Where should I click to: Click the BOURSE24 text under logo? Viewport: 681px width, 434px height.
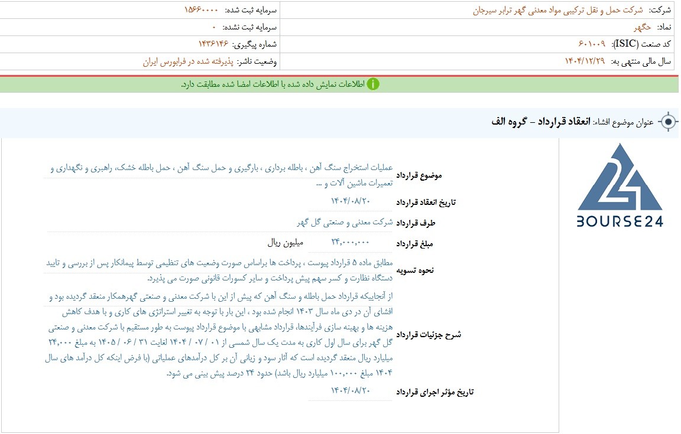tap(620, 222)
